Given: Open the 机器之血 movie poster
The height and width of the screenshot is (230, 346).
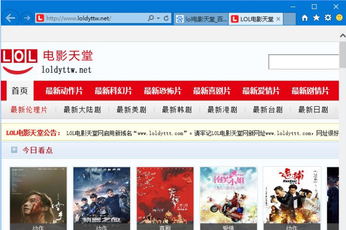Looking at the screenshot, I should [x=101, y=198].
